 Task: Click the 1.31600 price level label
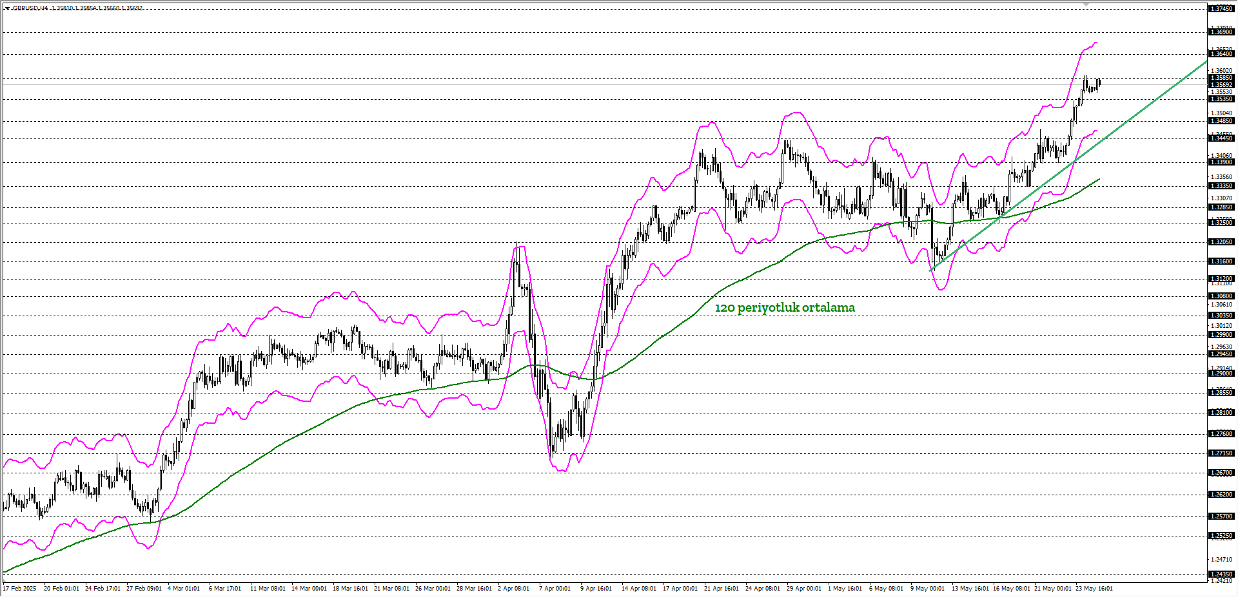1221,261
